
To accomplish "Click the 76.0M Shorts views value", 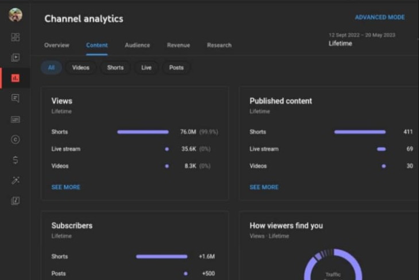I will click(188, 132).
